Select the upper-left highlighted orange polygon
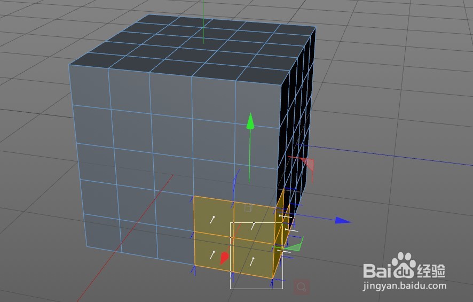This screenshot has width=473, height=302. (213, 215)
